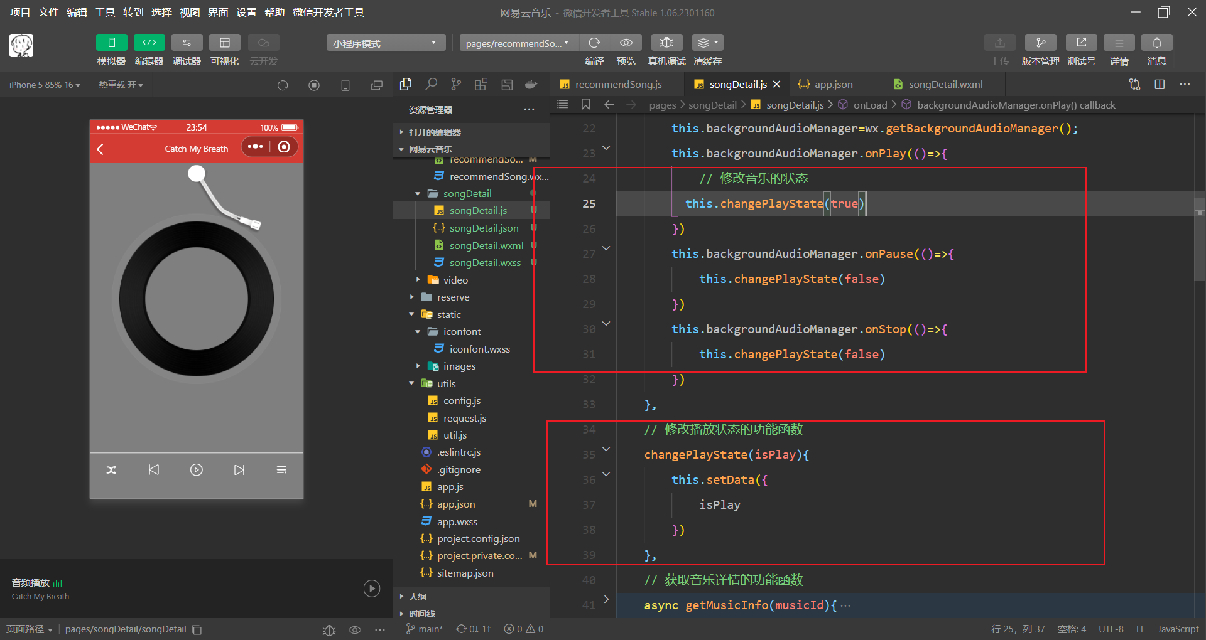Click the 预览 preview eye icon
Screen dimensions: 1206x640
coord(626,43)
